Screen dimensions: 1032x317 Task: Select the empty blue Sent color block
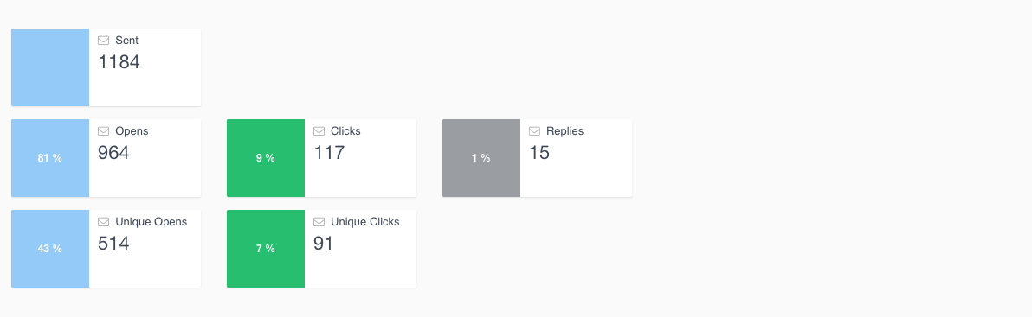[x=50, y=67]
